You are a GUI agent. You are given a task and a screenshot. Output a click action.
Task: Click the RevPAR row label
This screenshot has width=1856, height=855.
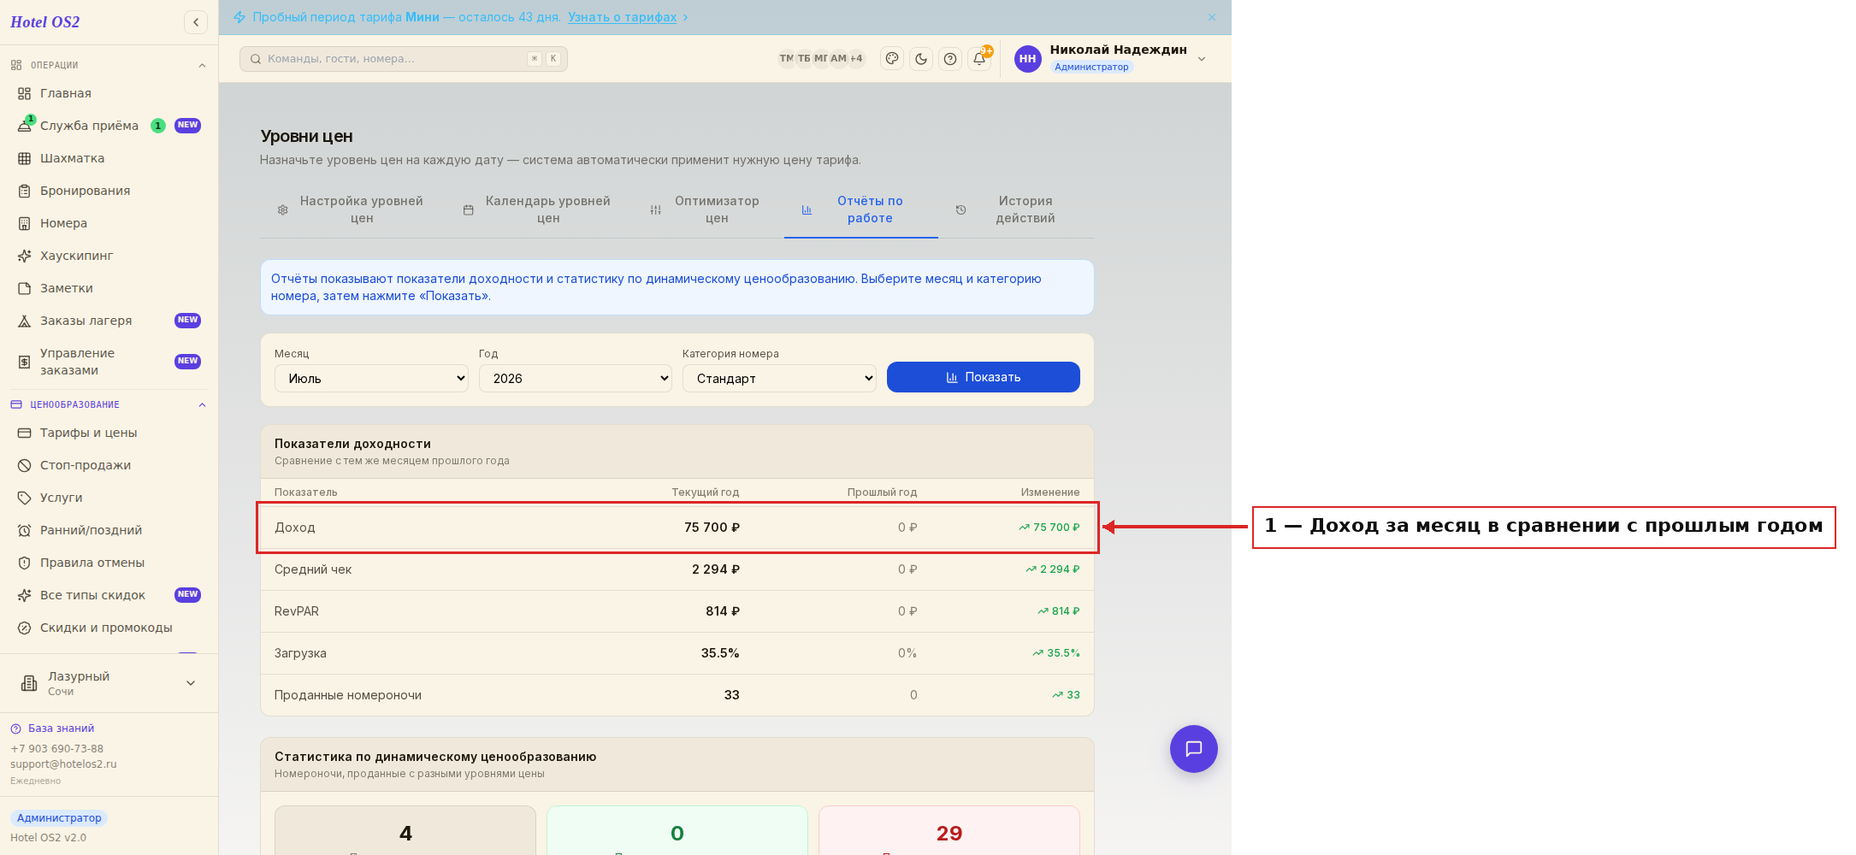tap(297, 611)
